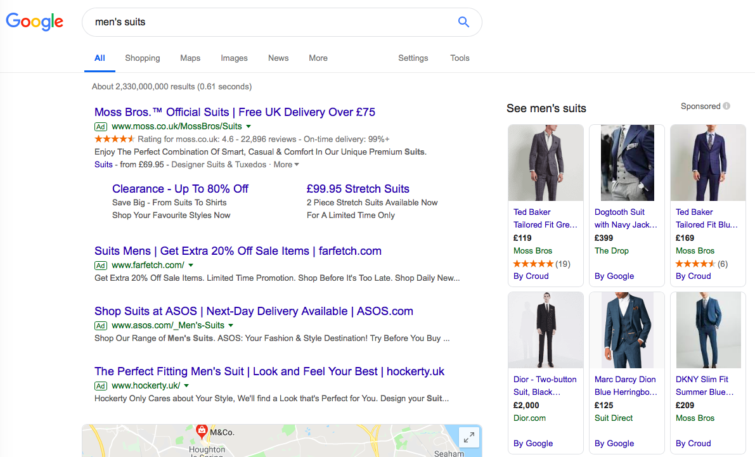The width and height of the screenshot is (755, 457).
Task: Open Clearance - Up To 80% Off link
Action: pos(180,189)
